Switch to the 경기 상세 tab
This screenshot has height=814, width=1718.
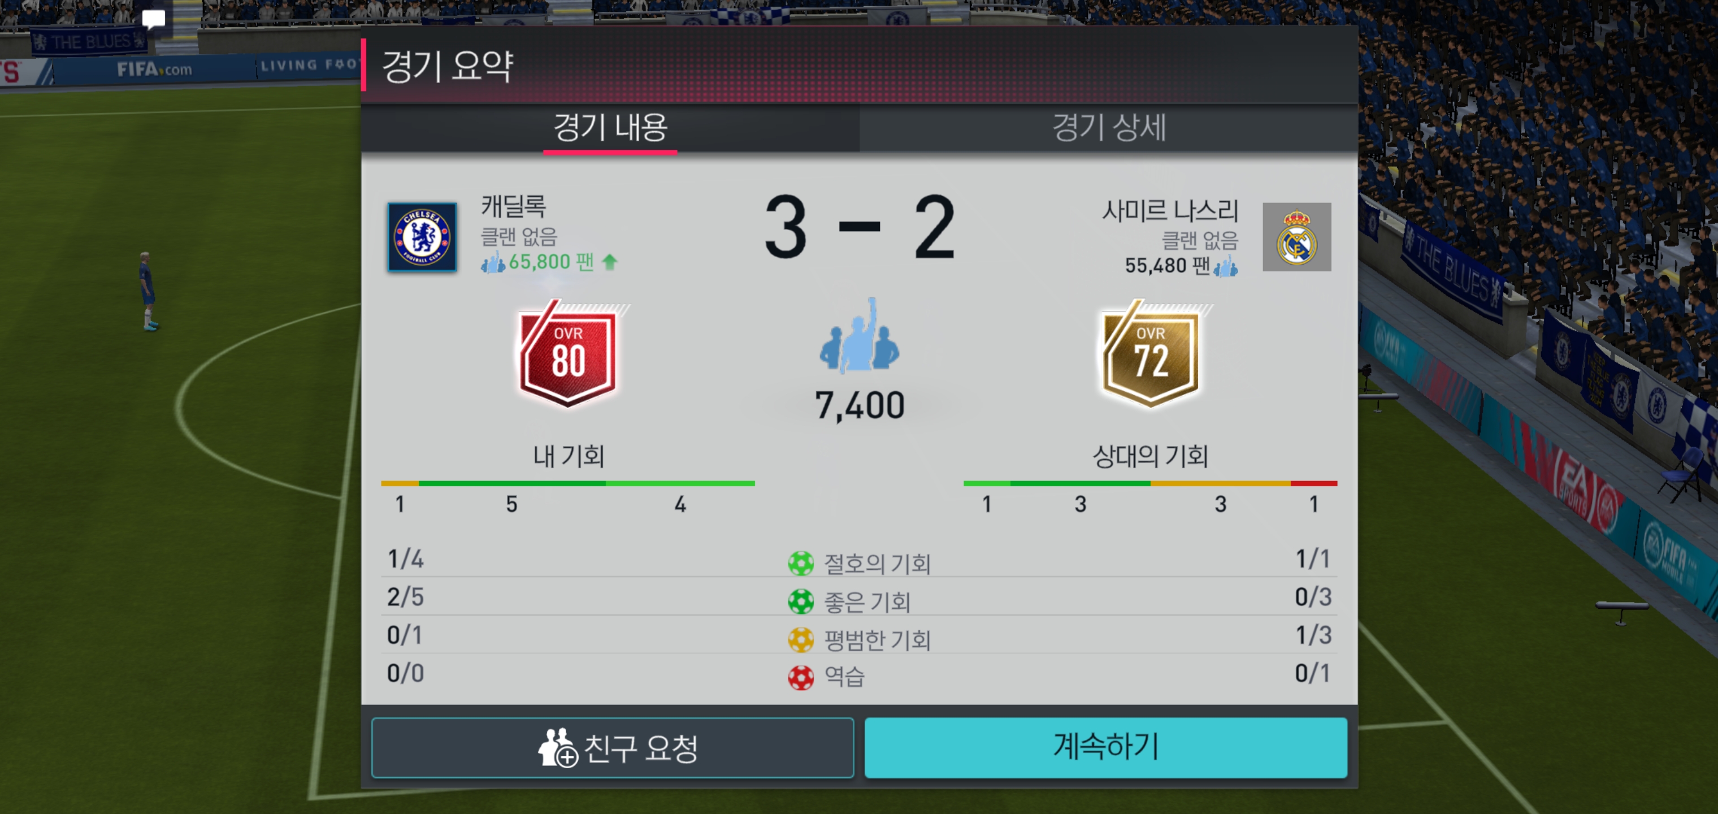1108,127
